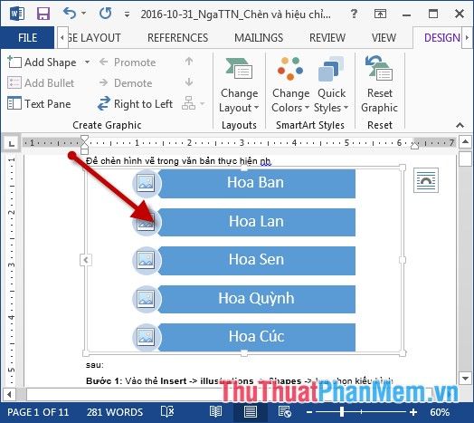
Task: Open Change Colors palette
Action: [290, 85]
